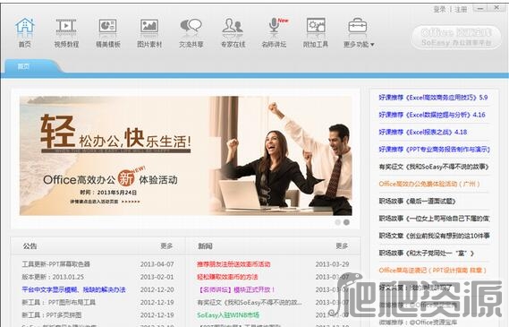This screenshot has width=509, height=327.
Task: Click date 2013-04-07 in 公告 list
Action: (157, 264)
